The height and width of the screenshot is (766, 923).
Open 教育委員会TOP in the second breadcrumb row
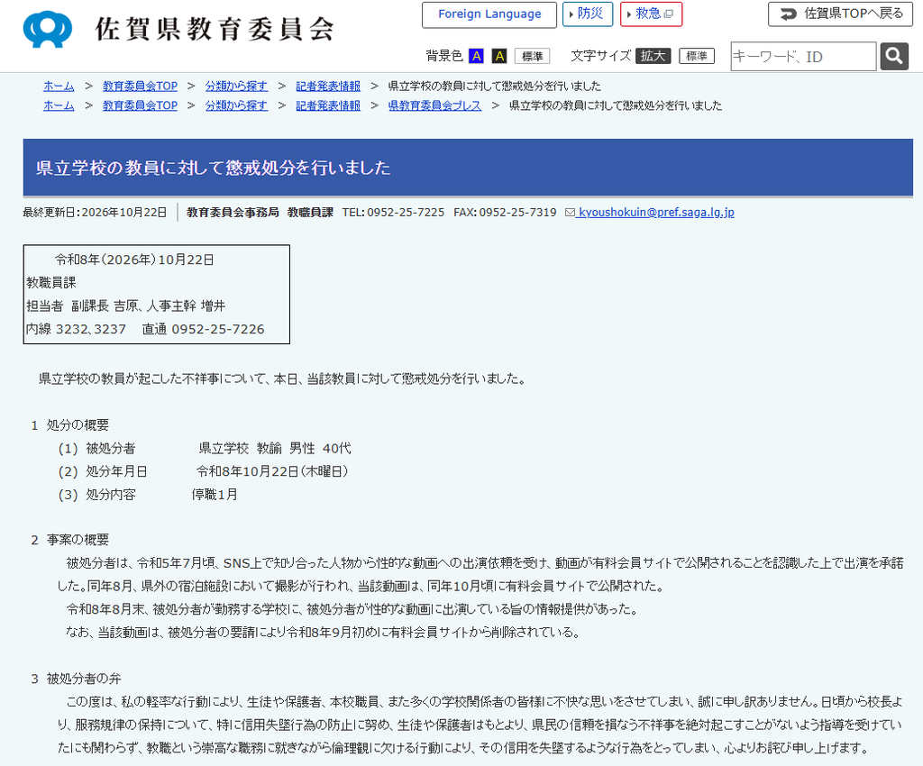click(140, 105)
